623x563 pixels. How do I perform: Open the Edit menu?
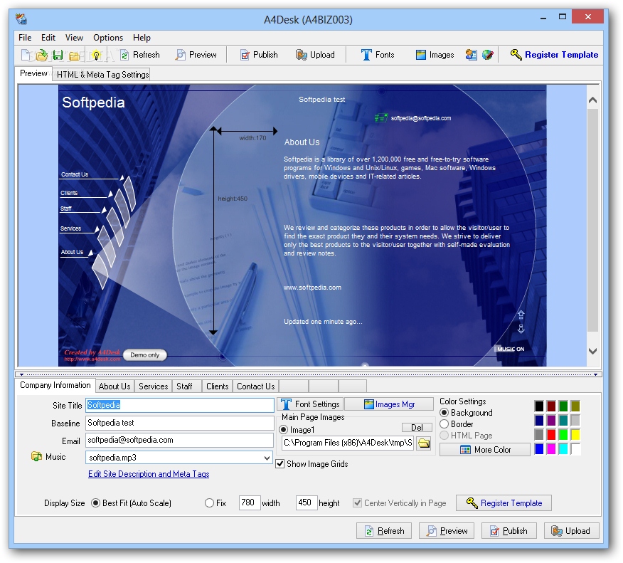tap(48, 38)
